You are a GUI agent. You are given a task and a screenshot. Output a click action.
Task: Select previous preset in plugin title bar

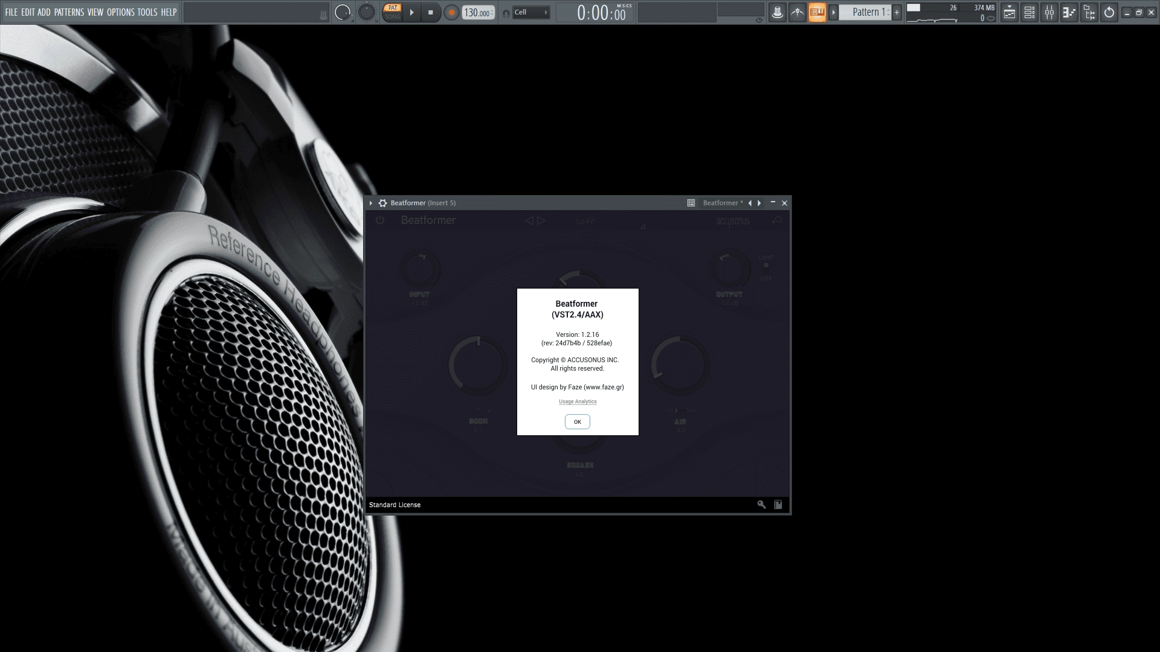[x=750, y=203]
